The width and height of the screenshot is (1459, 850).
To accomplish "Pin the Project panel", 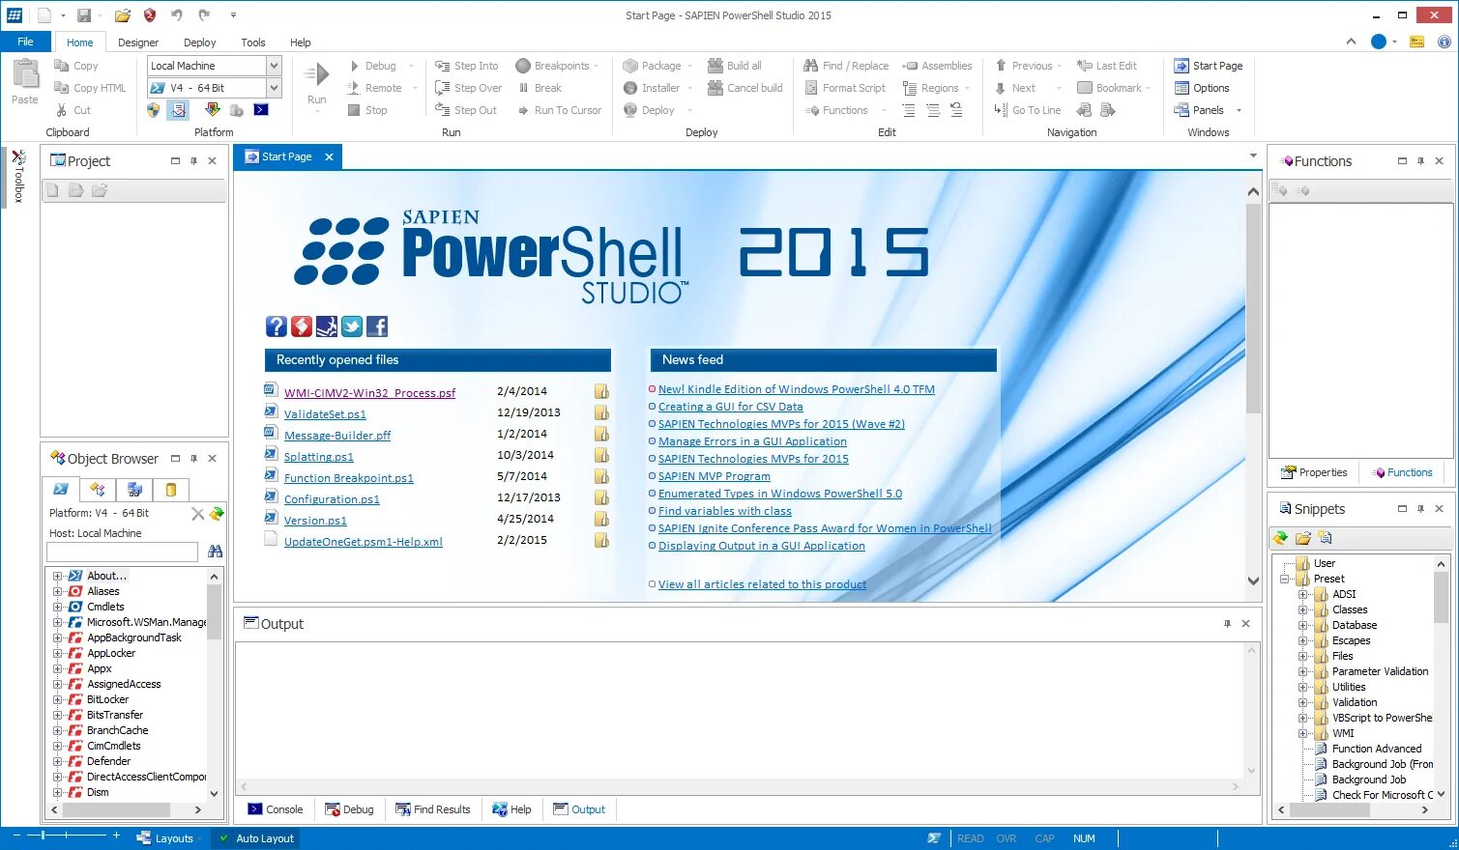I will (193, 161).
